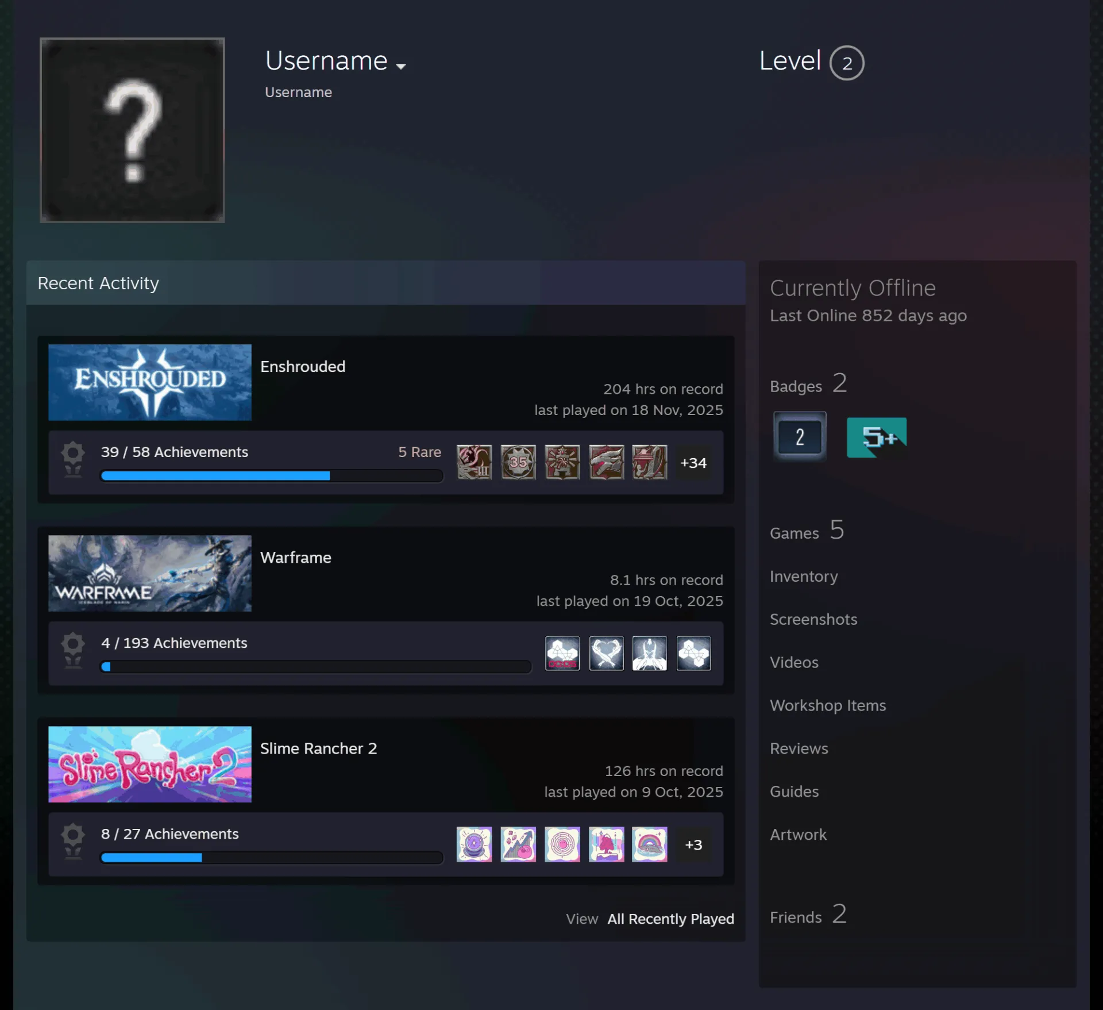Screen dimensions: 1103x1010
Task: Select the third Enshrouded achievement icon
Action: [562, 462]
